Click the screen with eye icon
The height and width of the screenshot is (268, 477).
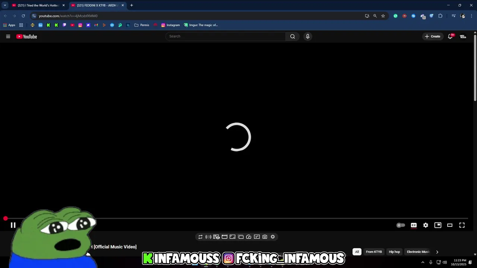click(x=217, y=237)
